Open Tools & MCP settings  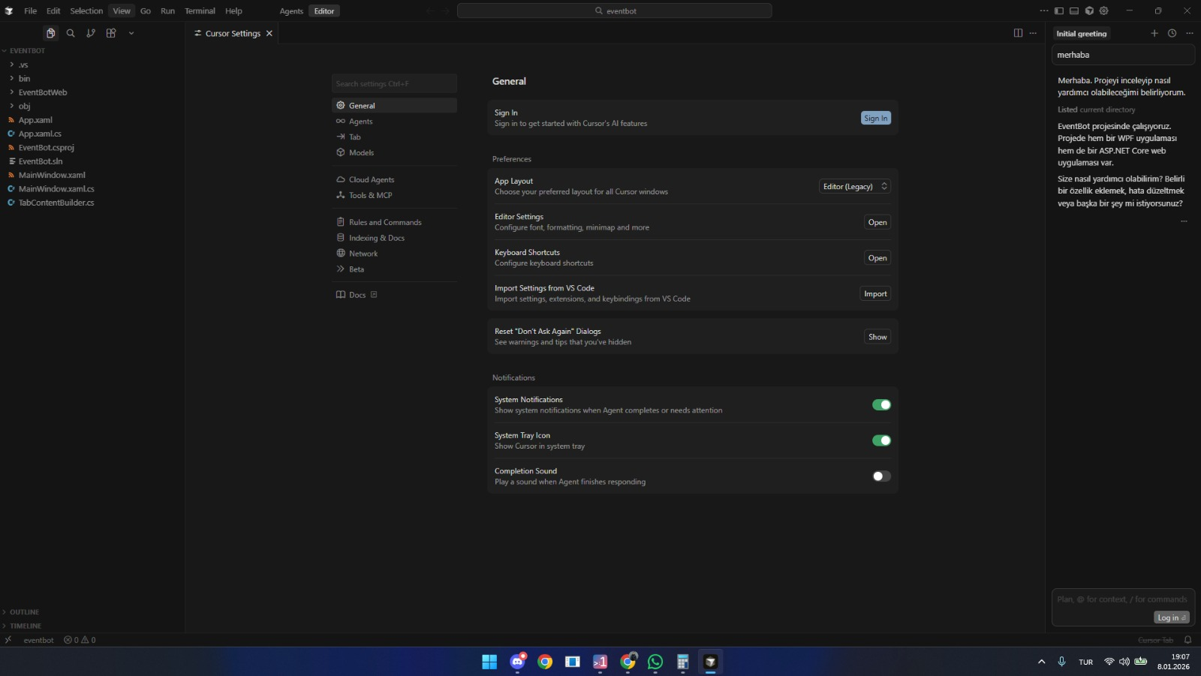(x=394, y=195)
